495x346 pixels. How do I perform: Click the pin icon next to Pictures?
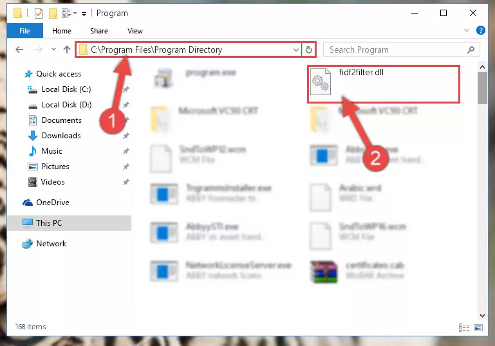click(126, 167)
